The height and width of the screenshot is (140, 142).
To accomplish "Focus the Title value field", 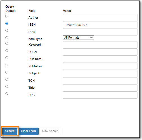I will tap(100, 88).
